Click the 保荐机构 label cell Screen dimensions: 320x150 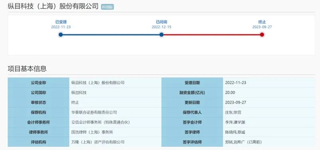point(39,112)
